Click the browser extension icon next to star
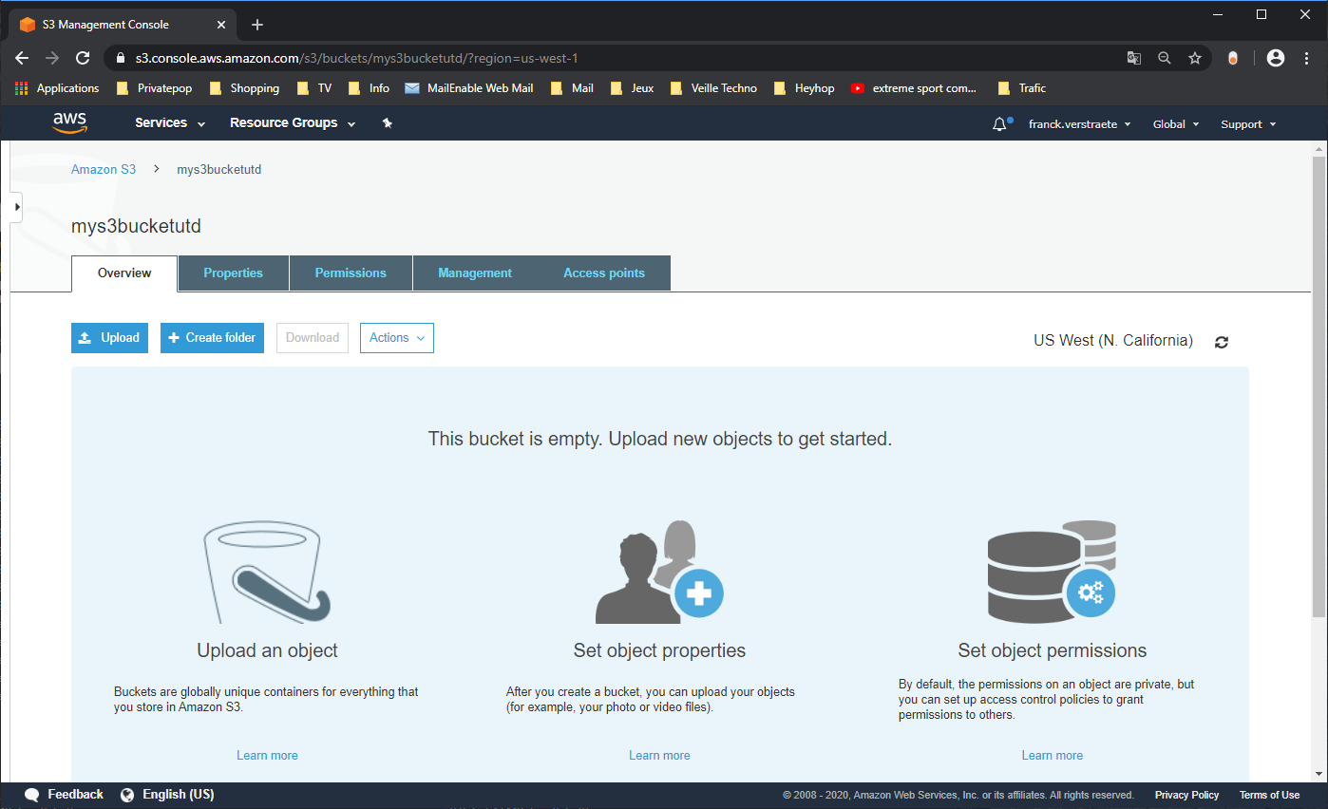The height and width of the screenshot is (809, 1328). (1233, 58)
